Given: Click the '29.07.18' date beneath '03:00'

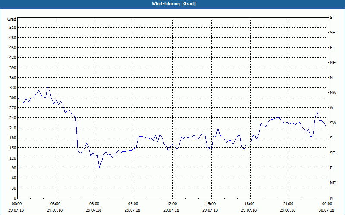Looking at the screenshot, I should [55, 210].
